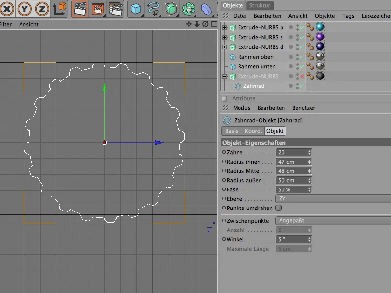Click the NURBS generator icon
The height and width of the screenshot is (293, 391).
[x=171, y=9]
